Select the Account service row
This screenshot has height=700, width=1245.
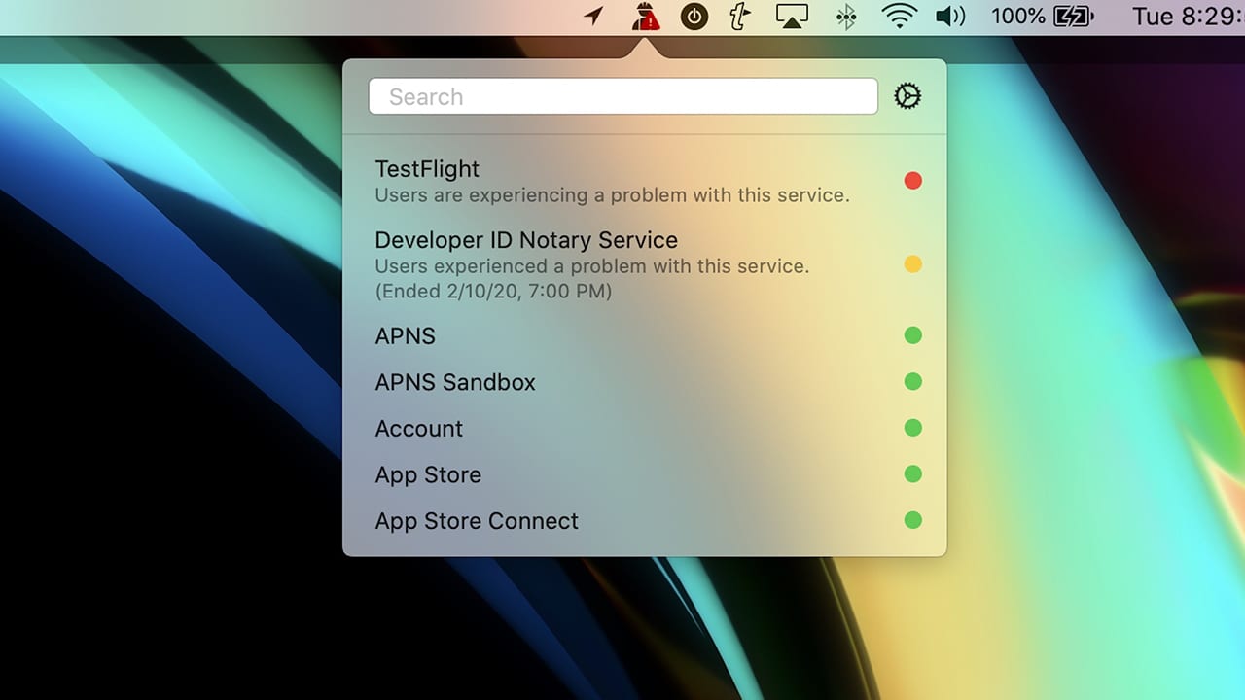point(644,429)
